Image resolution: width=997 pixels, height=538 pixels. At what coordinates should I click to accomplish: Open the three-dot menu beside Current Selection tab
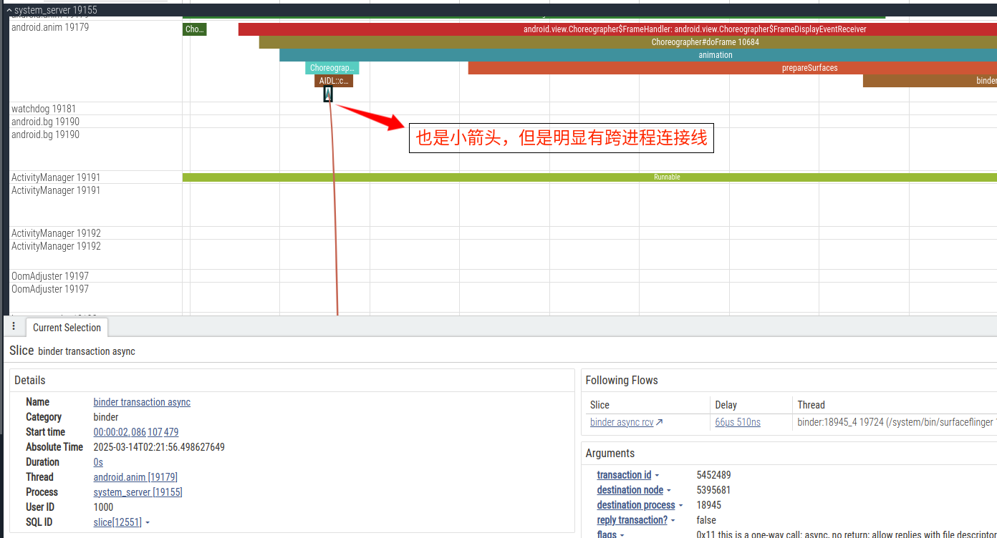(14, 326)
